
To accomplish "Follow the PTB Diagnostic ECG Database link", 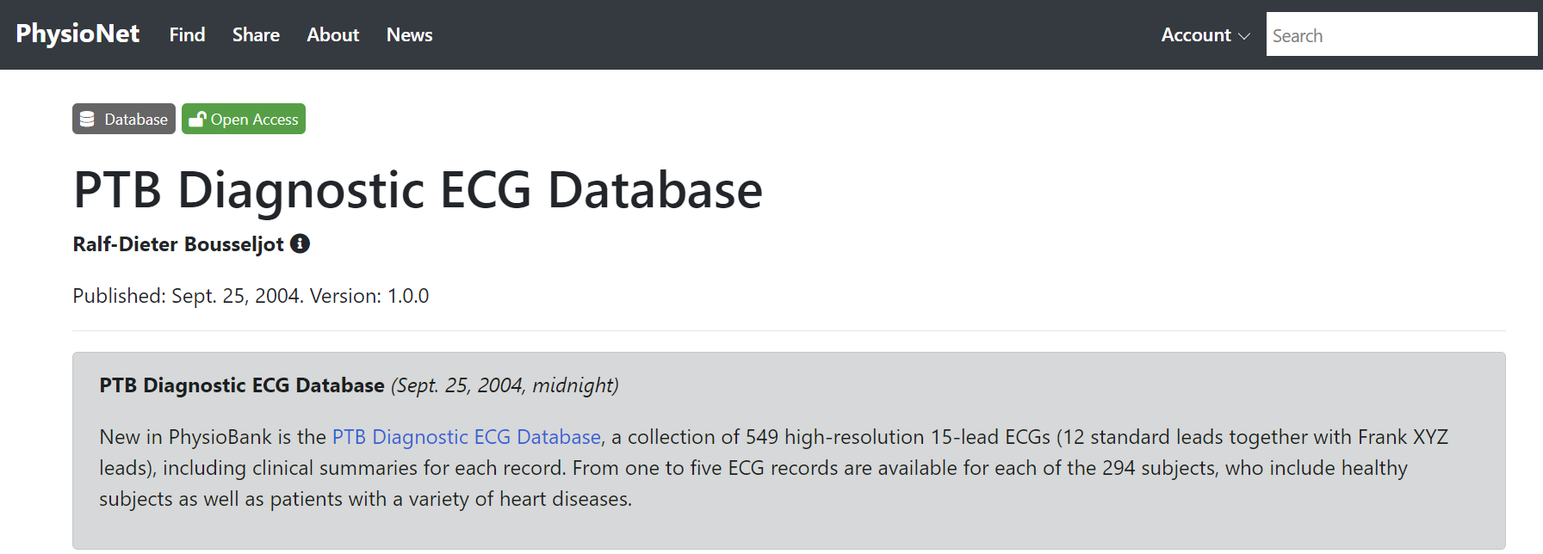I will pyautogui.click(x=466, y=437).
